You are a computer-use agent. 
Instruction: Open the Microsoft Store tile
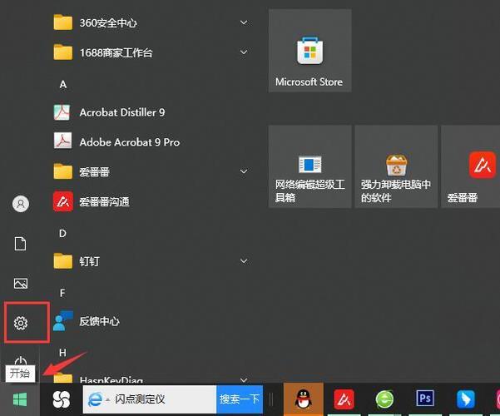(x=310, y=51)
